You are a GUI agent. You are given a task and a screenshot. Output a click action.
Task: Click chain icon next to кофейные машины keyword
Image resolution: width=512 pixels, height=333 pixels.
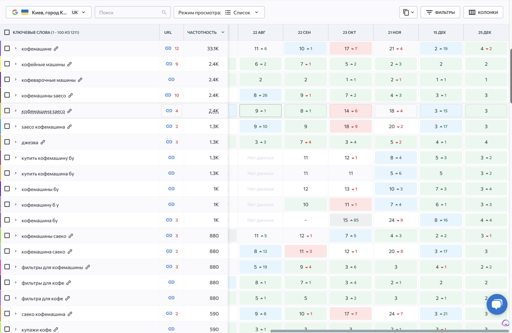tap(69, 64)
